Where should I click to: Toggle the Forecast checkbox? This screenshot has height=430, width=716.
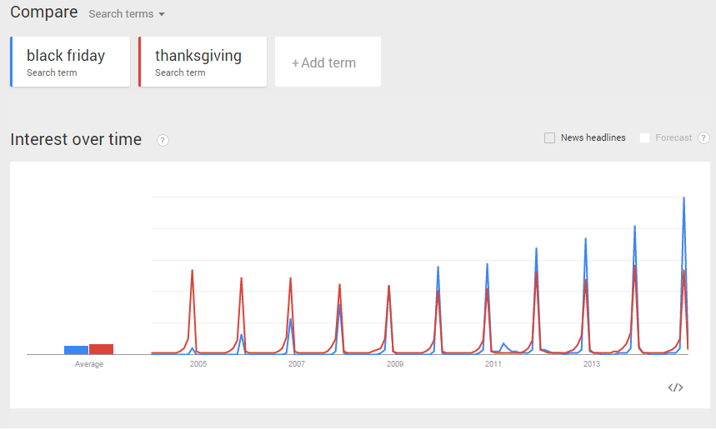[x=644, y=138]
